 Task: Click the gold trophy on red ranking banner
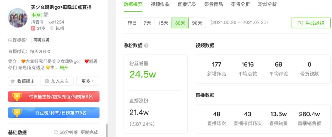(17, 96)
